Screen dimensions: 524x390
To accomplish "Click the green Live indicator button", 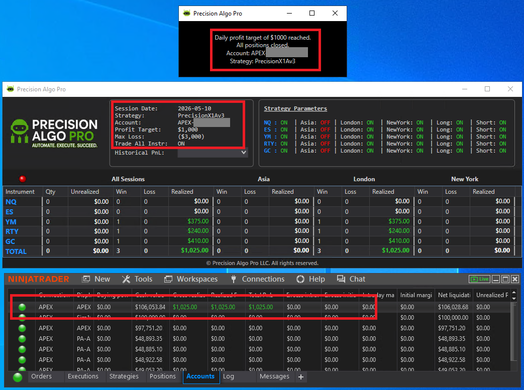I will (x=480, y=279).
